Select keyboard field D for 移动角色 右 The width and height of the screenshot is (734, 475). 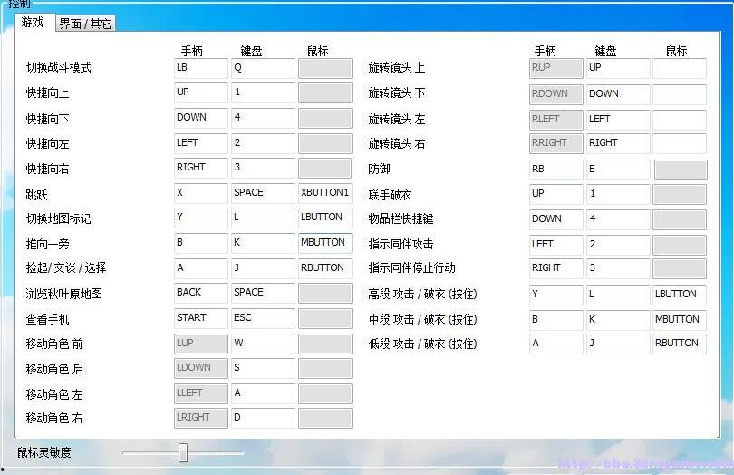[263, 418]
